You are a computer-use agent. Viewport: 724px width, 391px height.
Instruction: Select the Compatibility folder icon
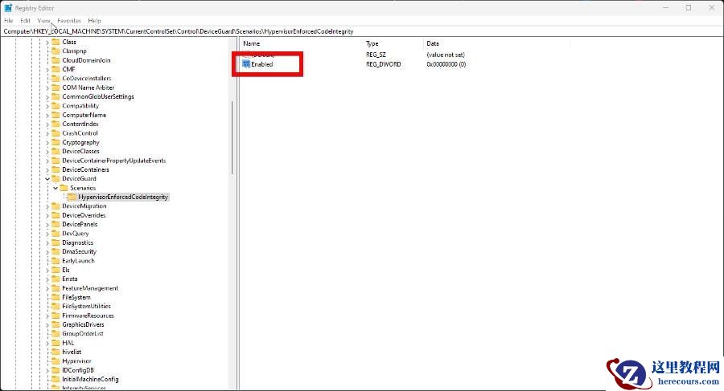56,106
